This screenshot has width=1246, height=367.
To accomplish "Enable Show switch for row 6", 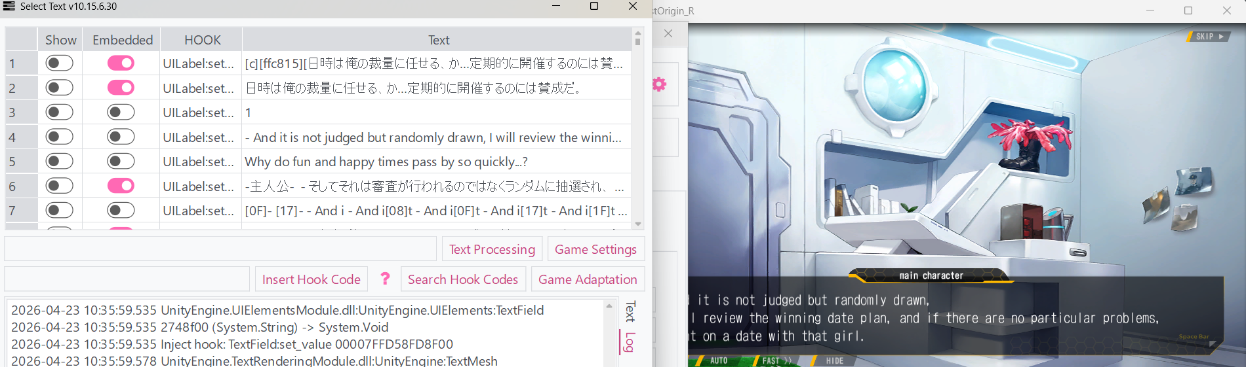I will click(59, 186).
